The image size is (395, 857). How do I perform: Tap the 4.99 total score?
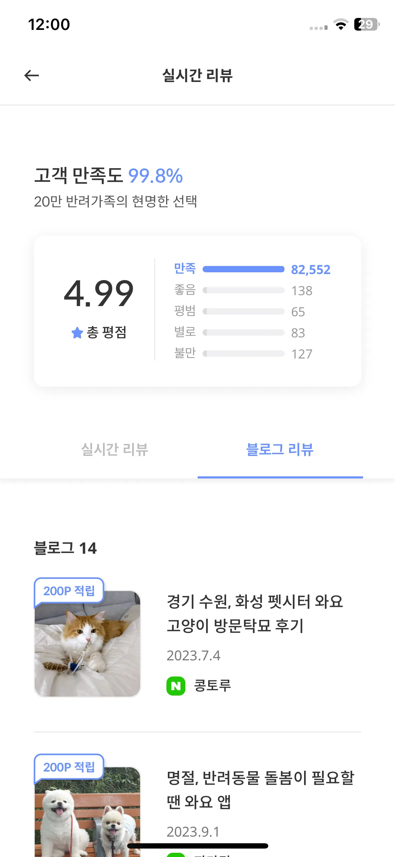coord(99,293)
